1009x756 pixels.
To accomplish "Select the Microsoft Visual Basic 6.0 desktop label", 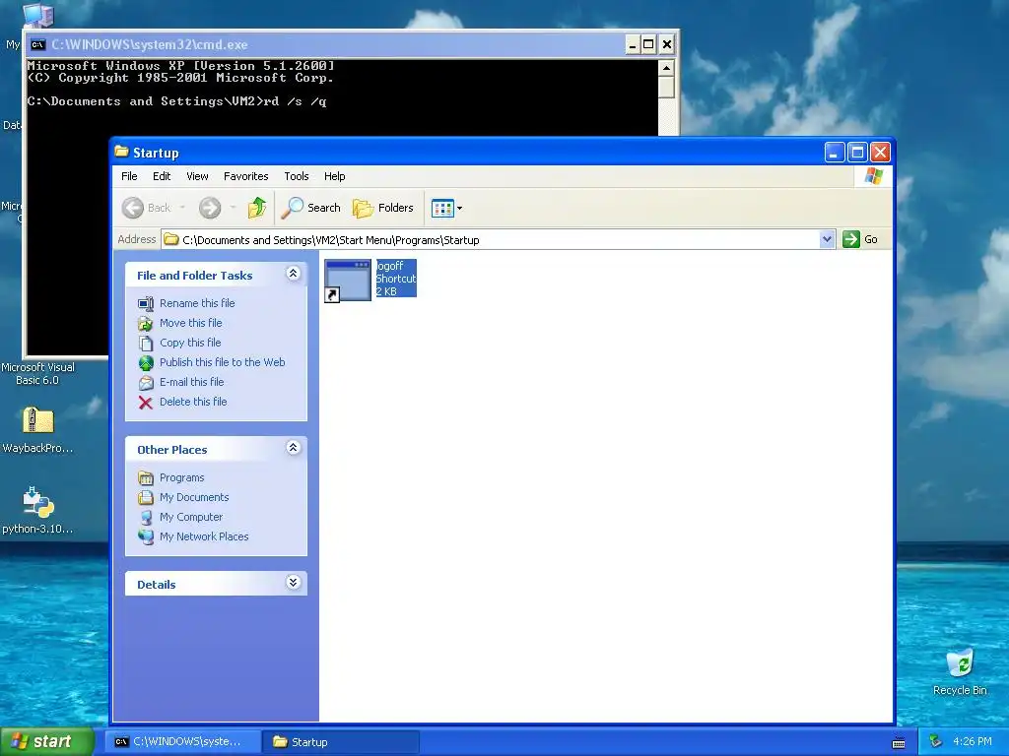I will 37,373.
